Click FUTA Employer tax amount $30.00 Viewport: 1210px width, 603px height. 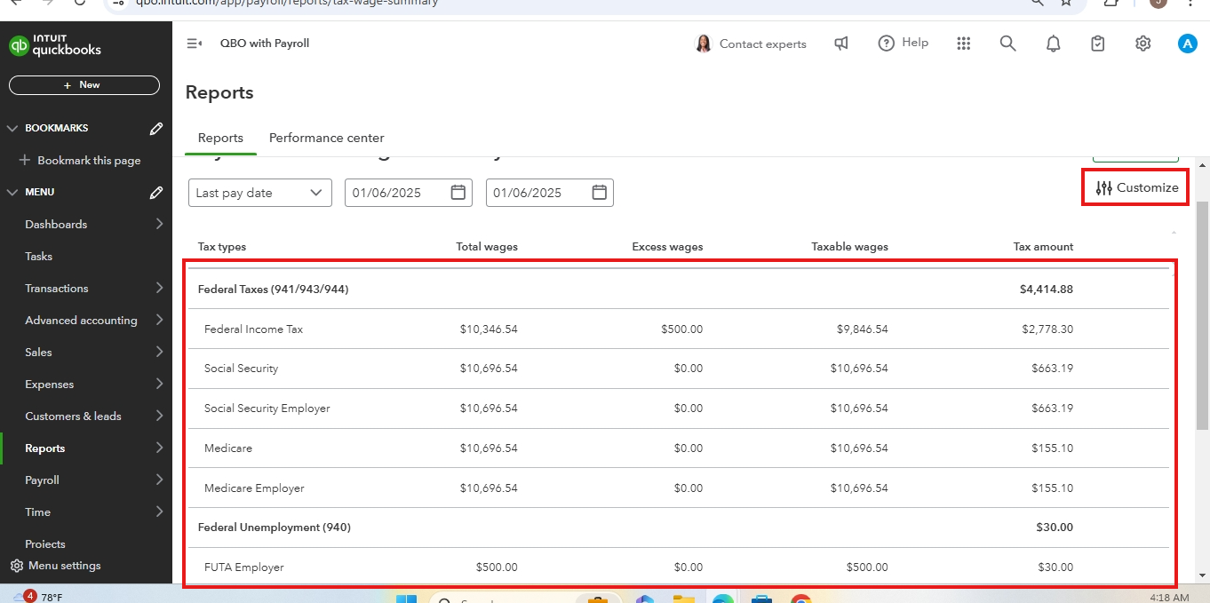point(1055,567)
